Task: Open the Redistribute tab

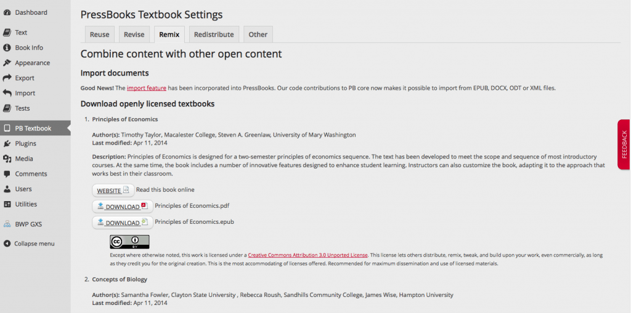Action: 214,34
